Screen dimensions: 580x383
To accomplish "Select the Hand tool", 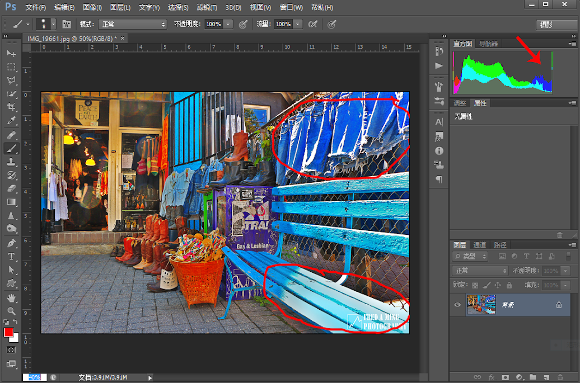I will 11,297.
